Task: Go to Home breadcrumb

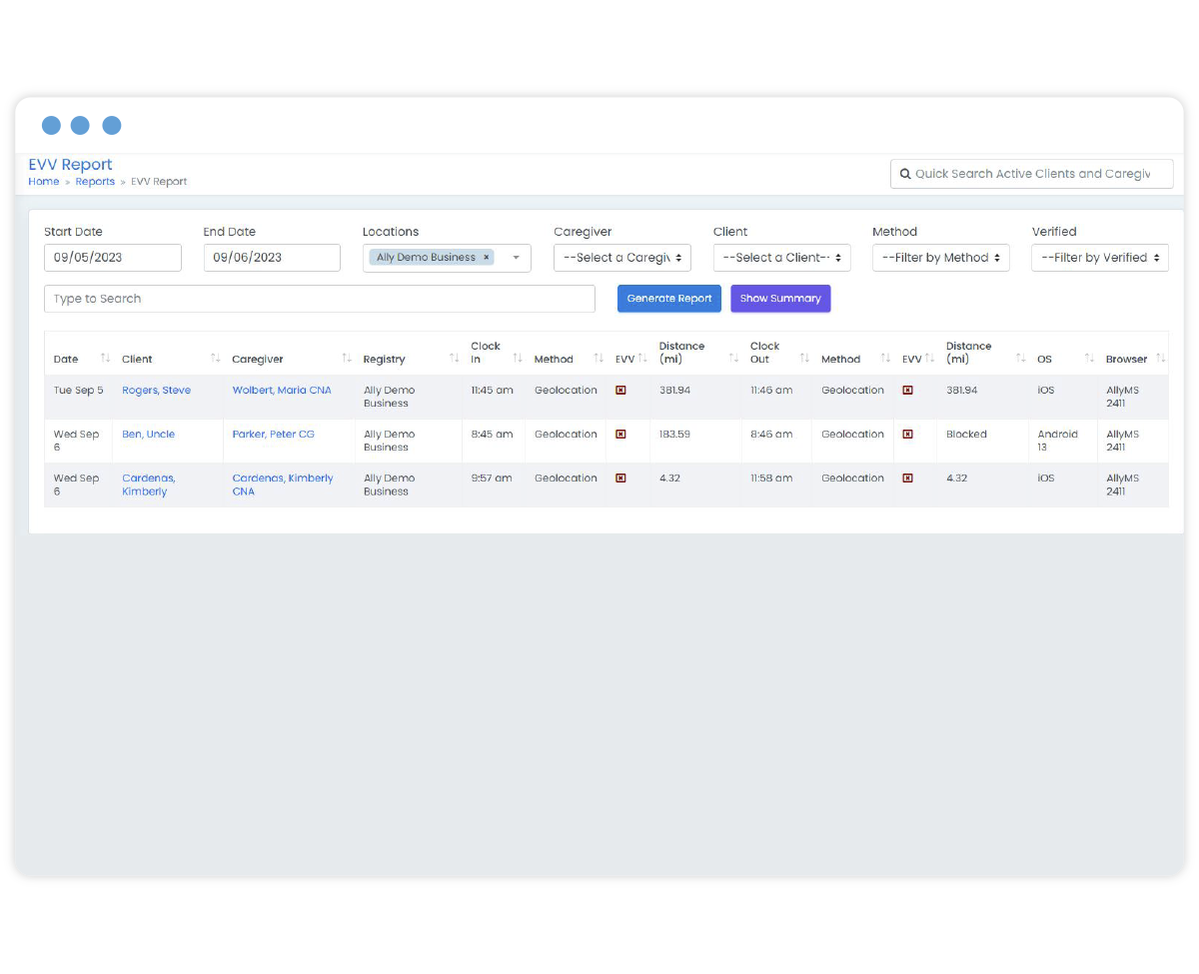Action: point(44,182)
